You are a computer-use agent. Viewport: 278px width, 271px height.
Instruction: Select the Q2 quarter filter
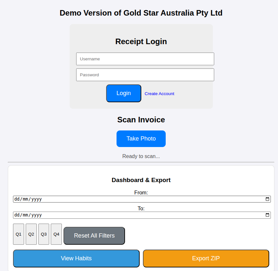31,234
